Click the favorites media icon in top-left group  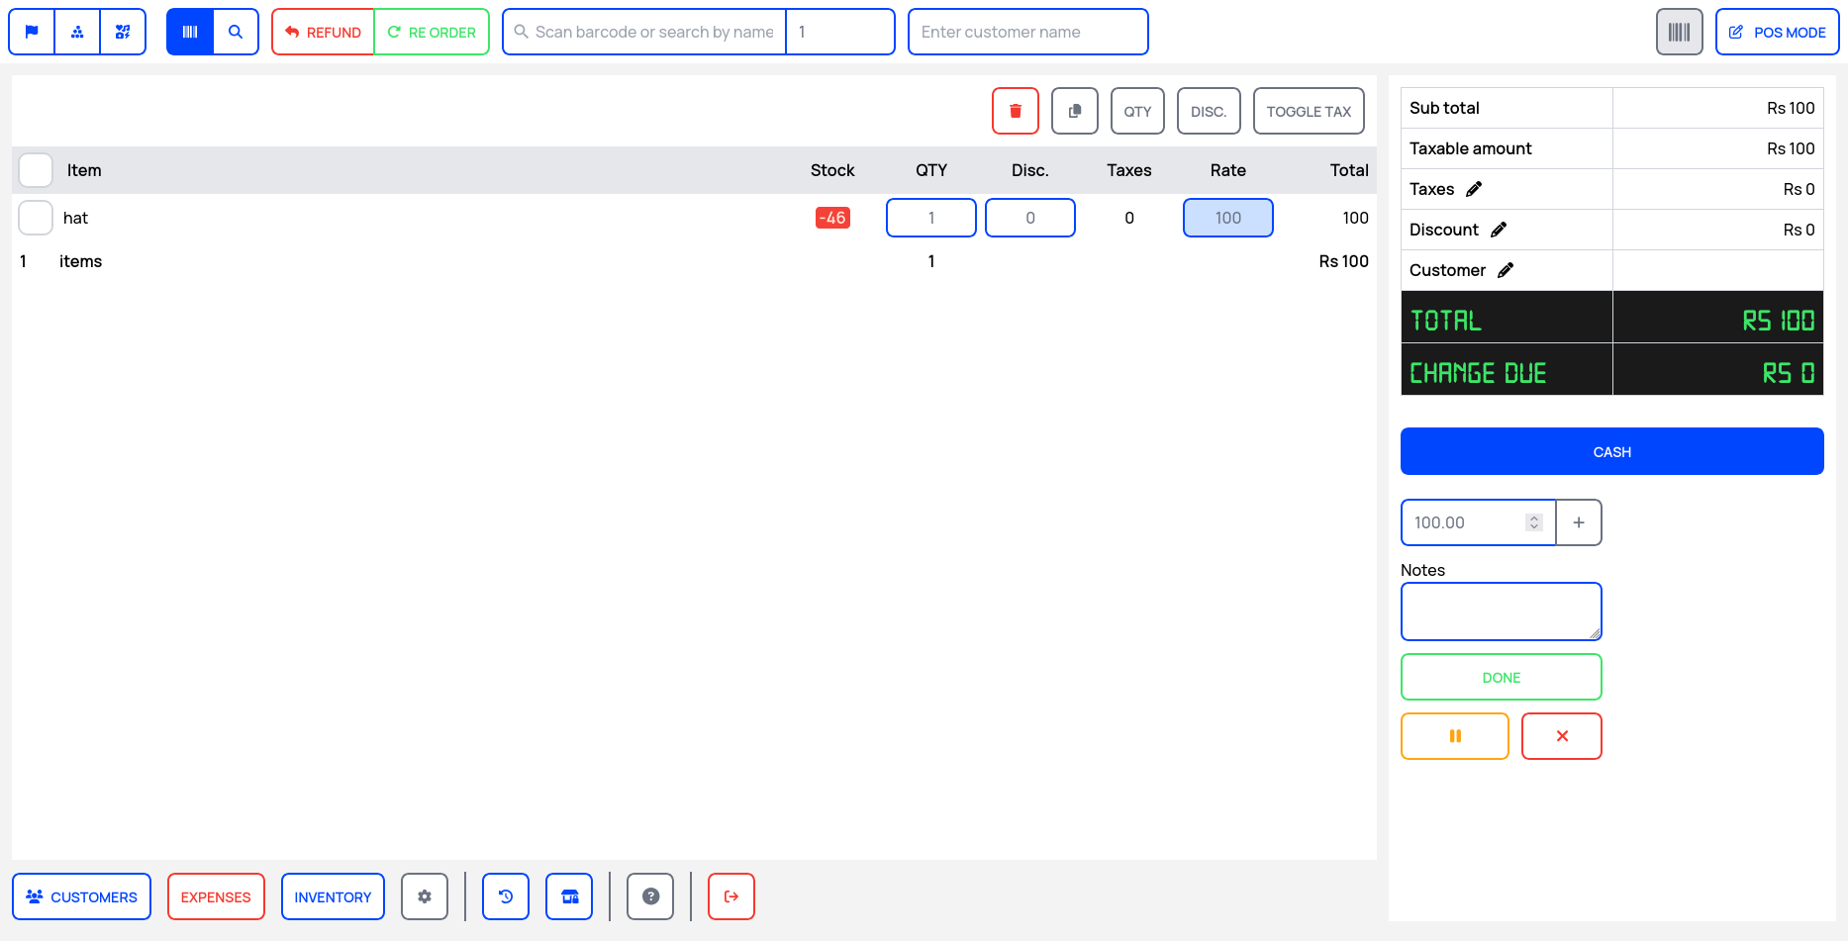(123, 31)
